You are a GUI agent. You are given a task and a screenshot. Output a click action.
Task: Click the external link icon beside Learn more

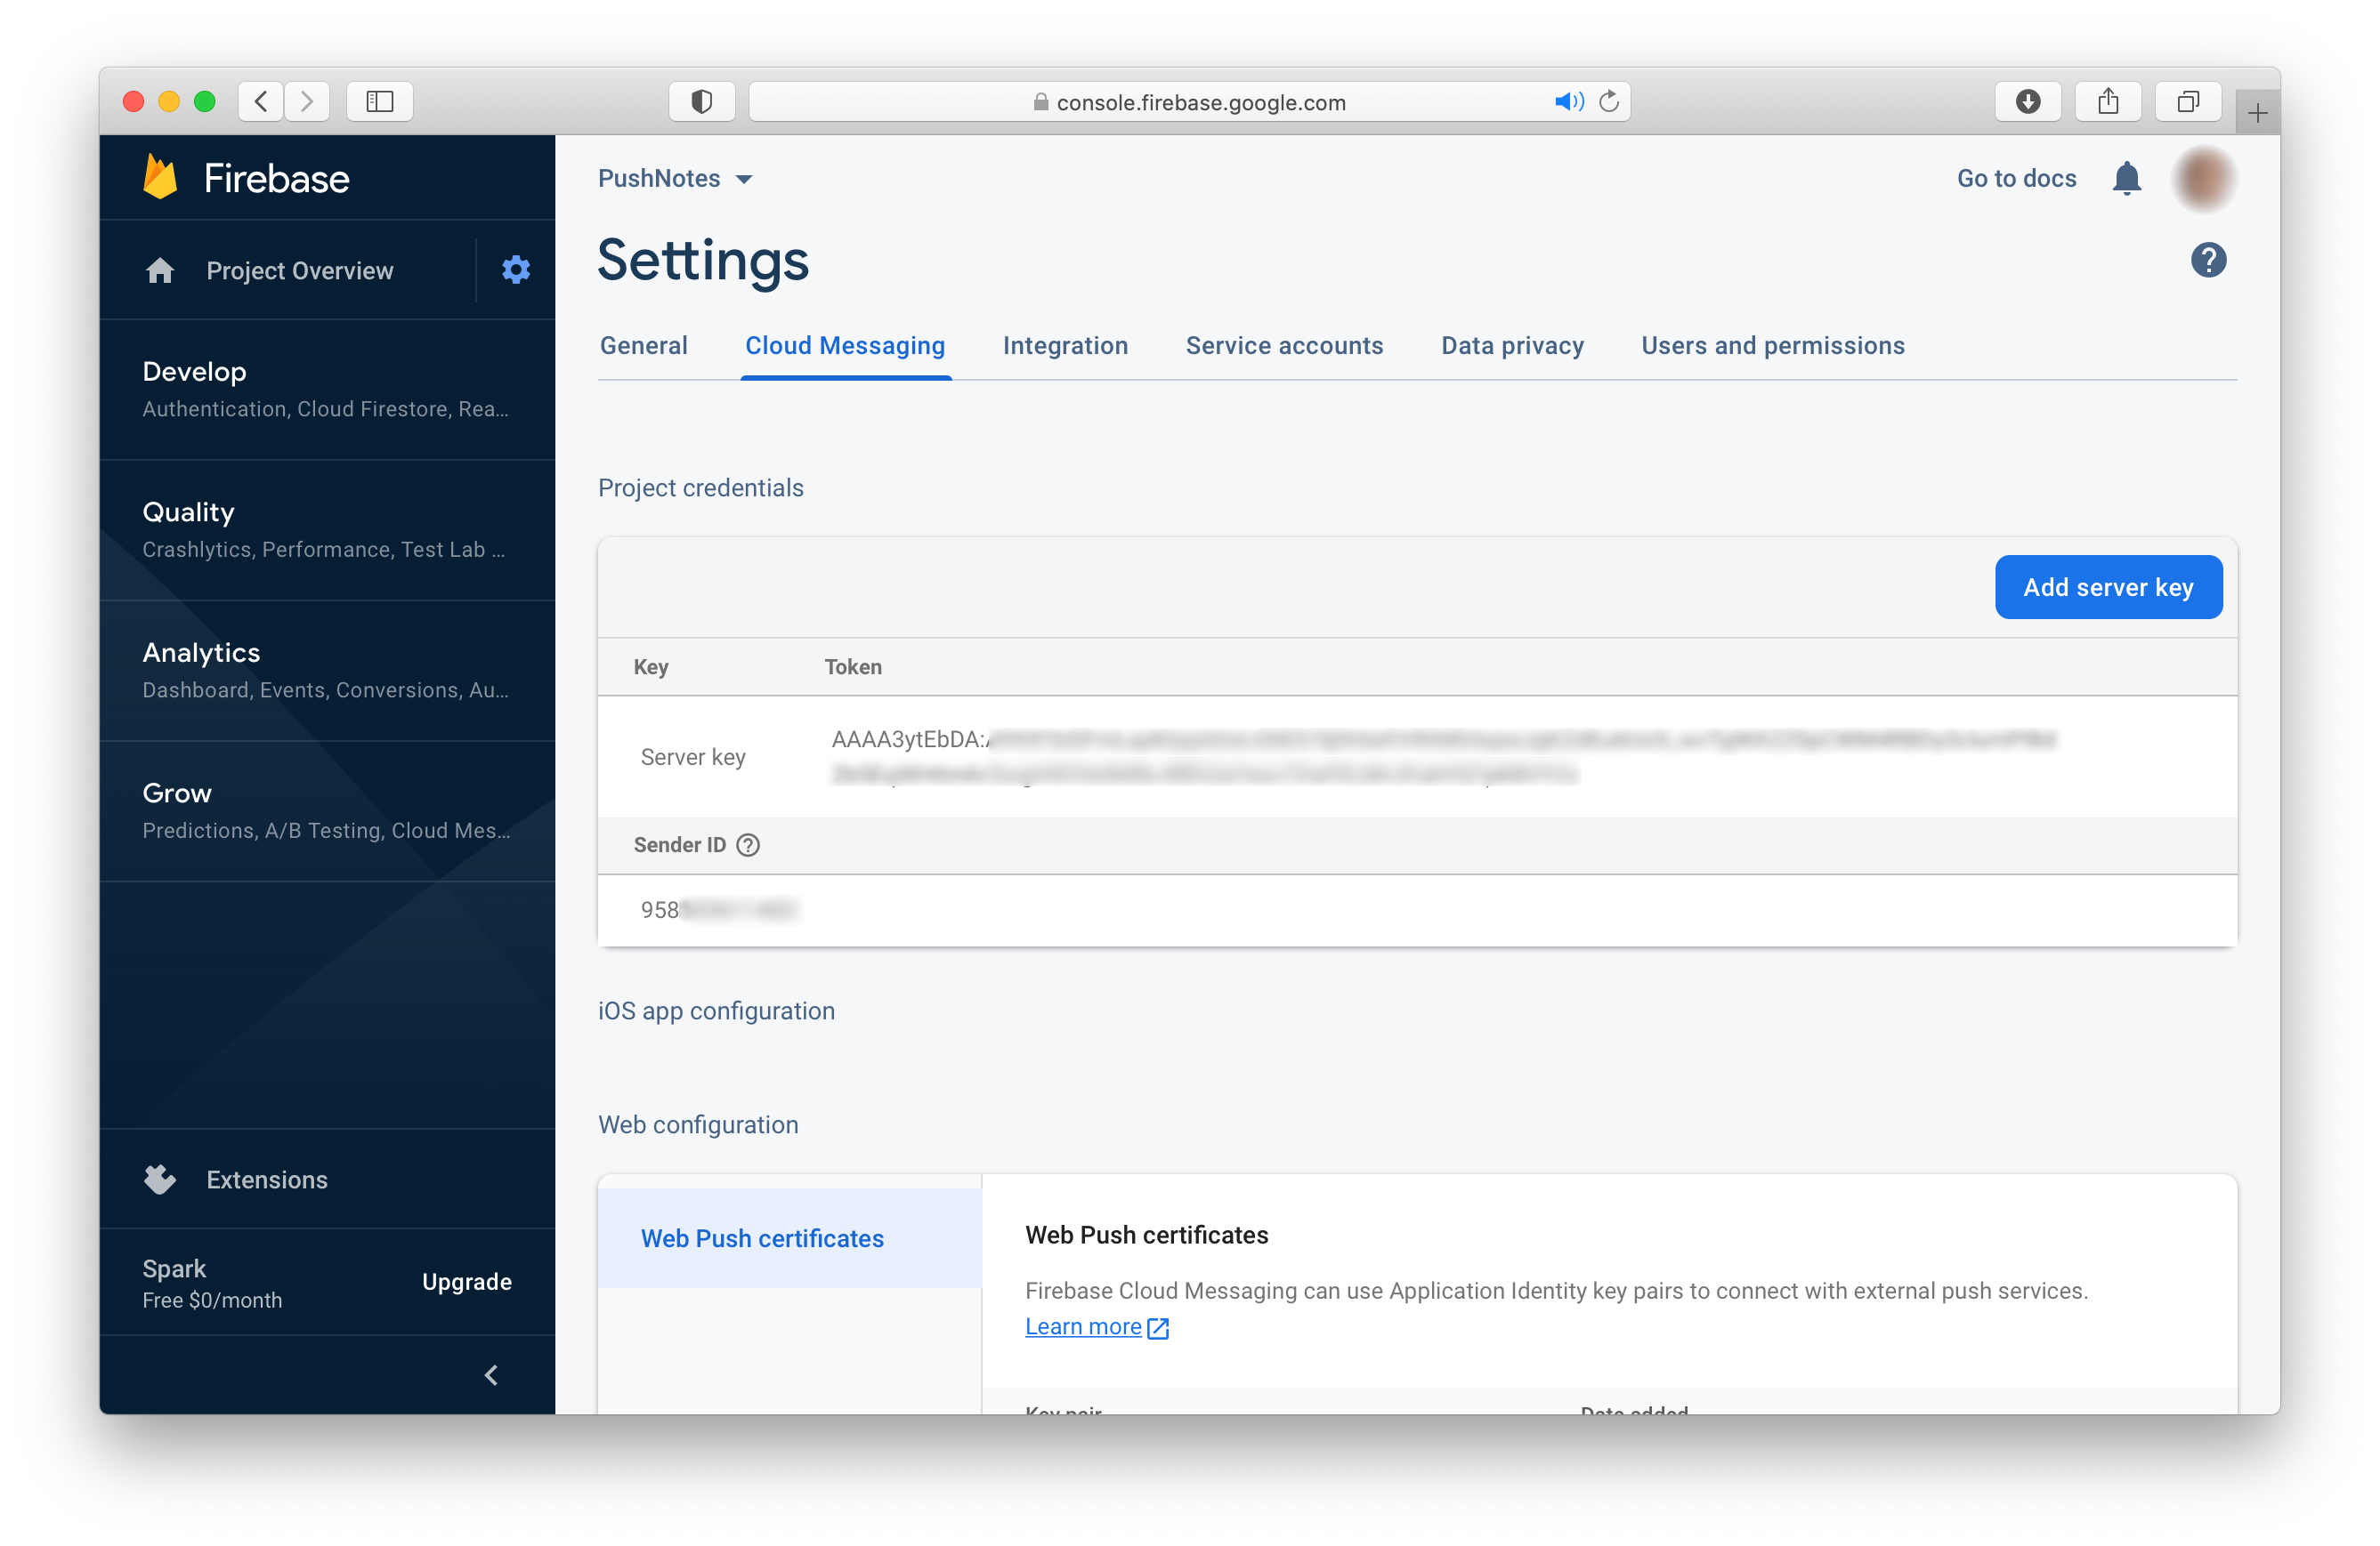tap(1158, 1328)
